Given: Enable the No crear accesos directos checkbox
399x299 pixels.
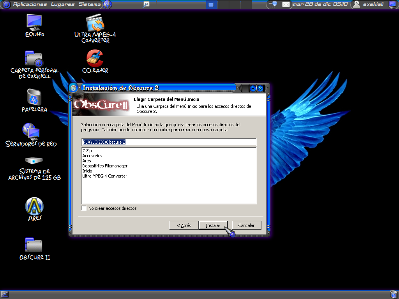Looking at the screenshot, I should tap(84, 208).
